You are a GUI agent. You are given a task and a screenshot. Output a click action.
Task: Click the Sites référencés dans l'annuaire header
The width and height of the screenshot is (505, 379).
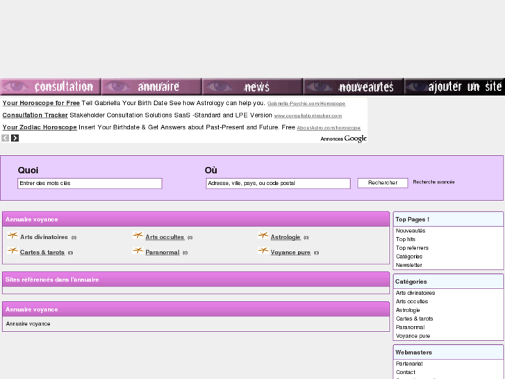[196, 280]
